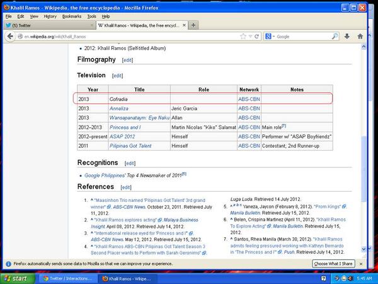Image resolution: width=378 pixels, height=284 pixels.
Task: Open the Windows Start button
Action: [x=18, y=278]
